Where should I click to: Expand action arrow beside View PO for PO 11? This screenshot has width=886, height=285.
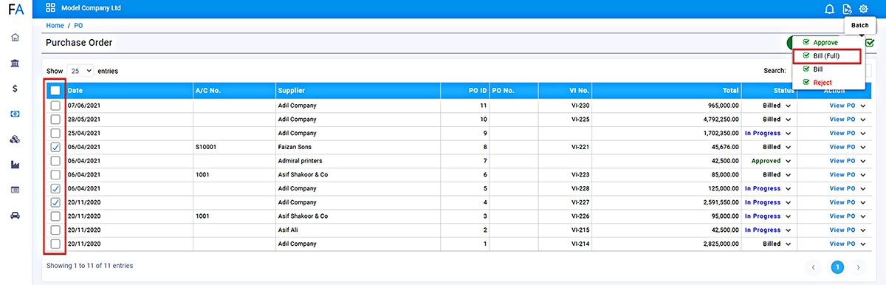862,106
